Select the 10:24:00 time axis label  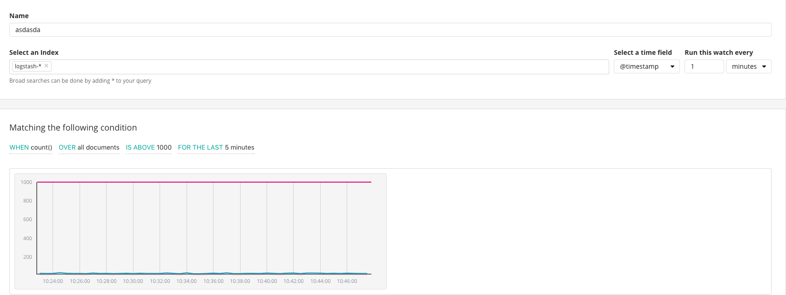53,281
